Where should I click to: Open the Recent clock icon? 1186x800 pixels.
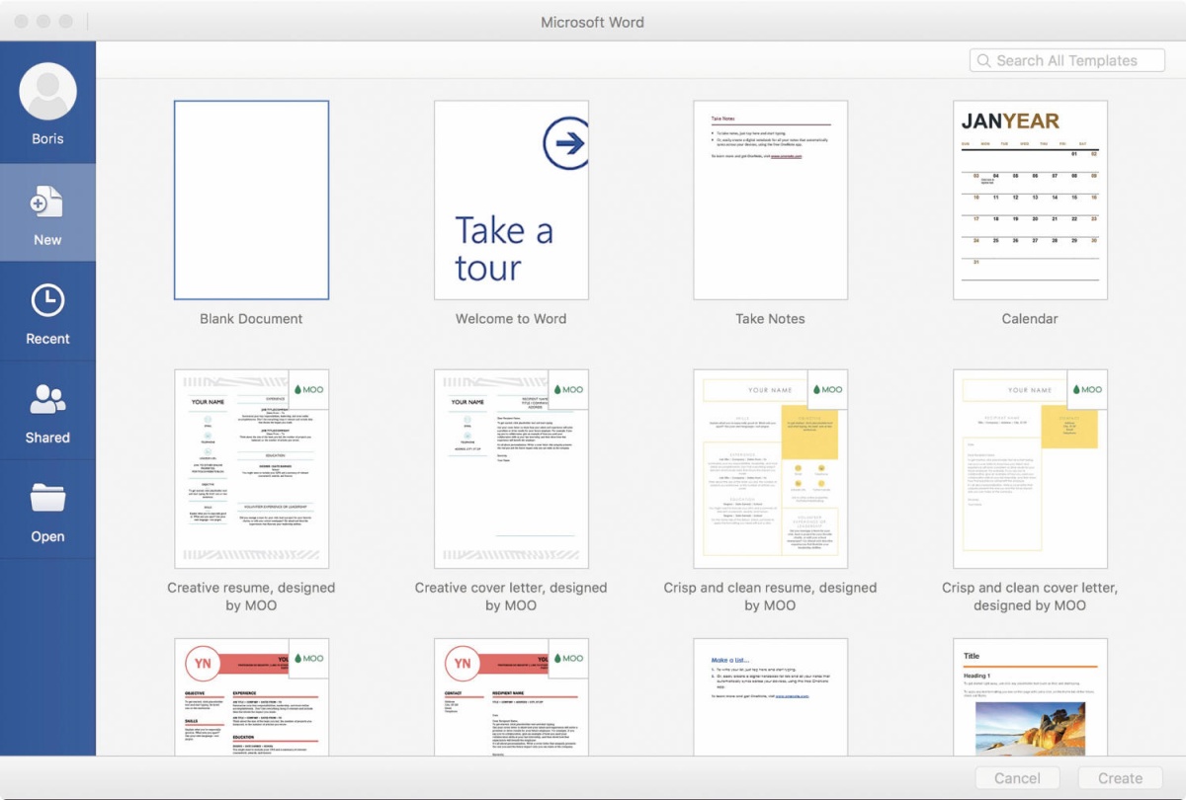point(47,301)
